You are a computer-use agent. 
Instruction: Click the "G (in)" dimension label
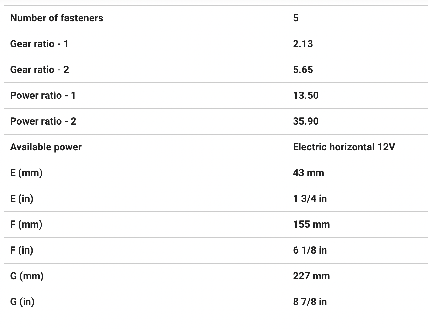tap(22, 302)
